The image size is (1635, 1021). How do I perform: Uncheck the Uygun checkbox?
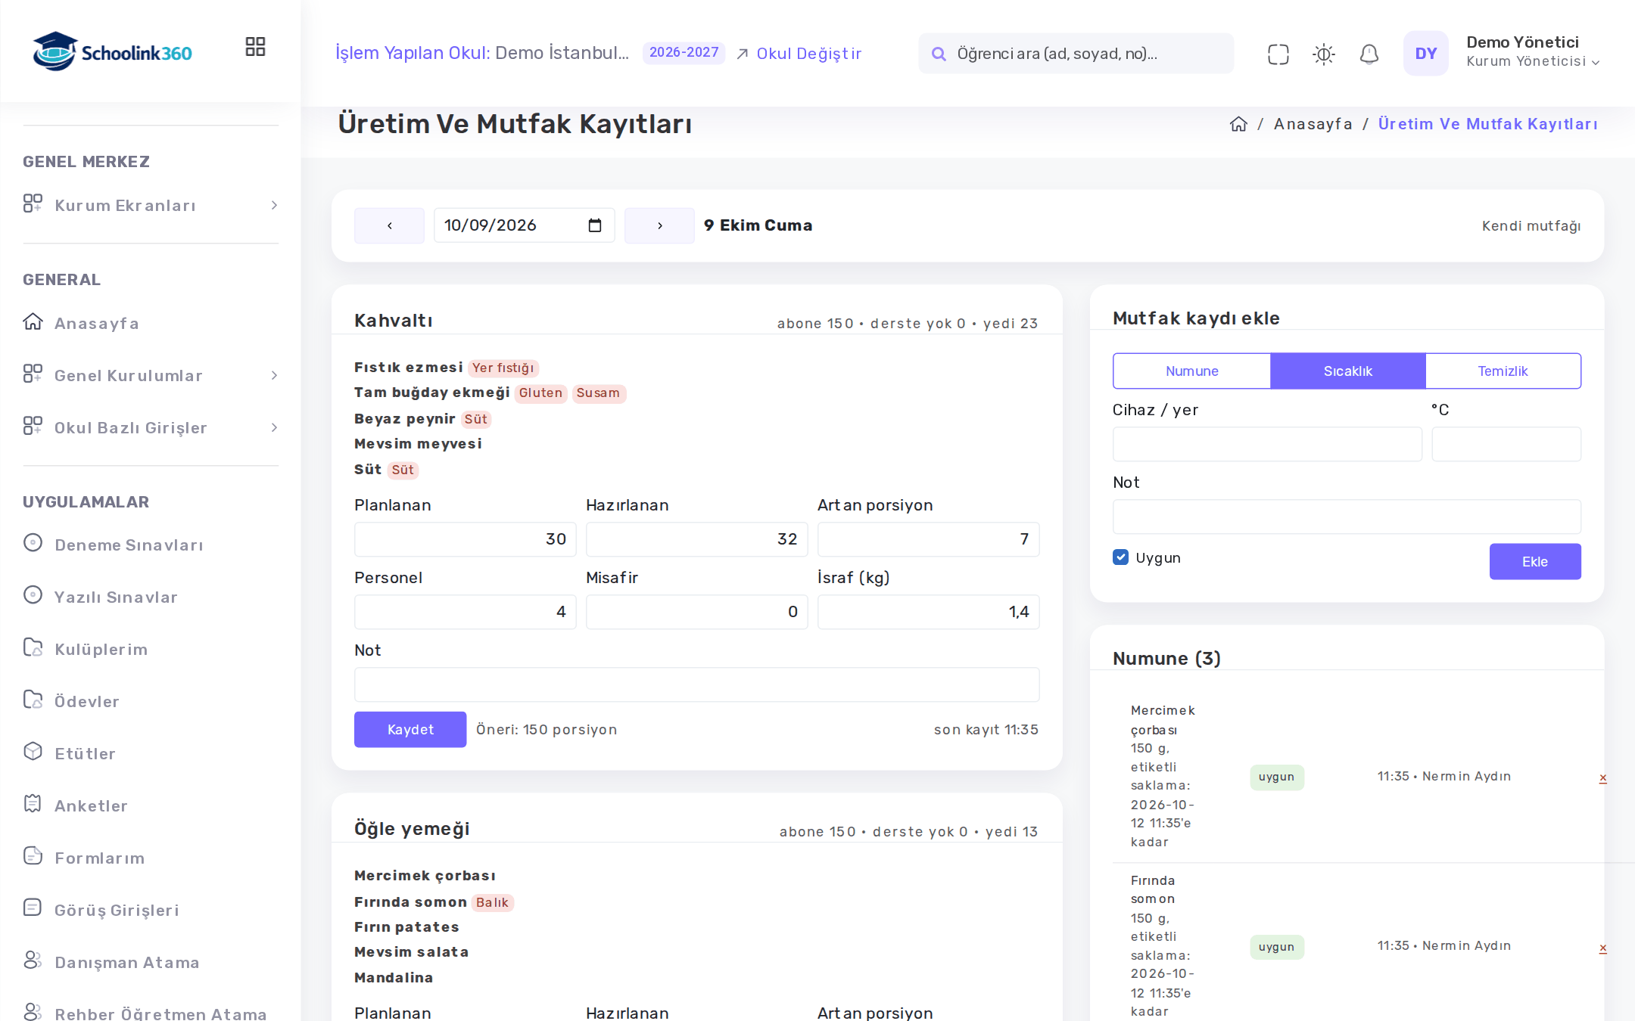point(1121,557)
